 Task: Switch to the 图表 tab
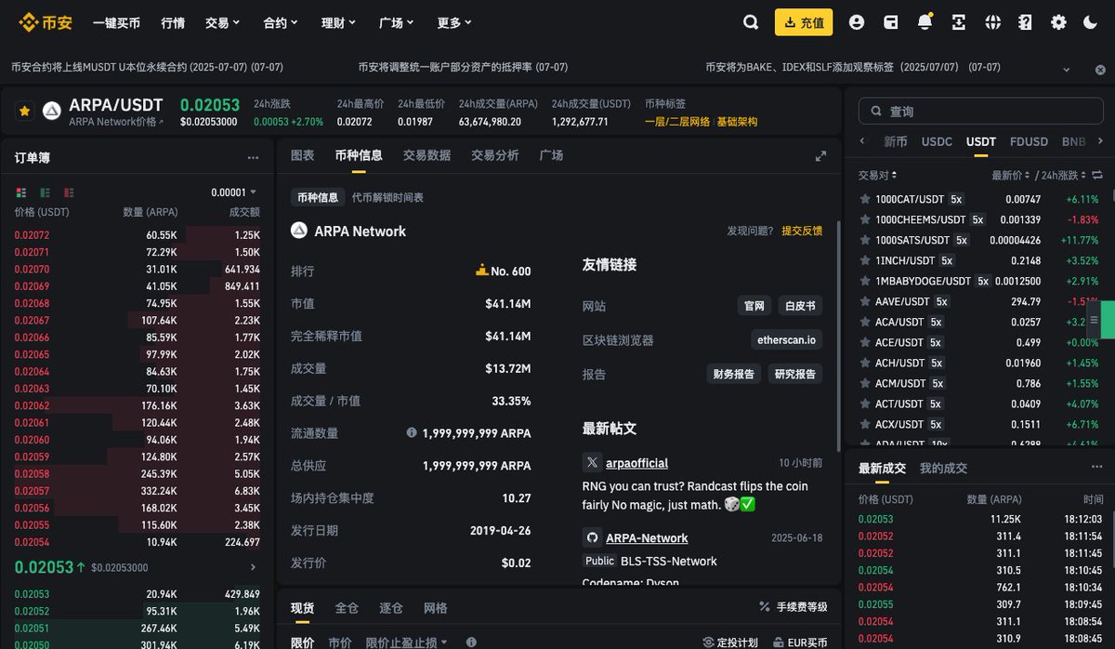(x=303, y=155)
